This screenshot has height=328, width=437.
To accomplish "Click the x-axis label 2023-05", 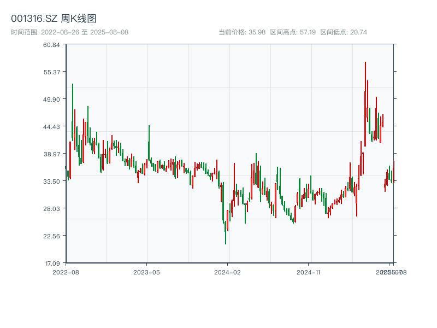I will [146, 272].
